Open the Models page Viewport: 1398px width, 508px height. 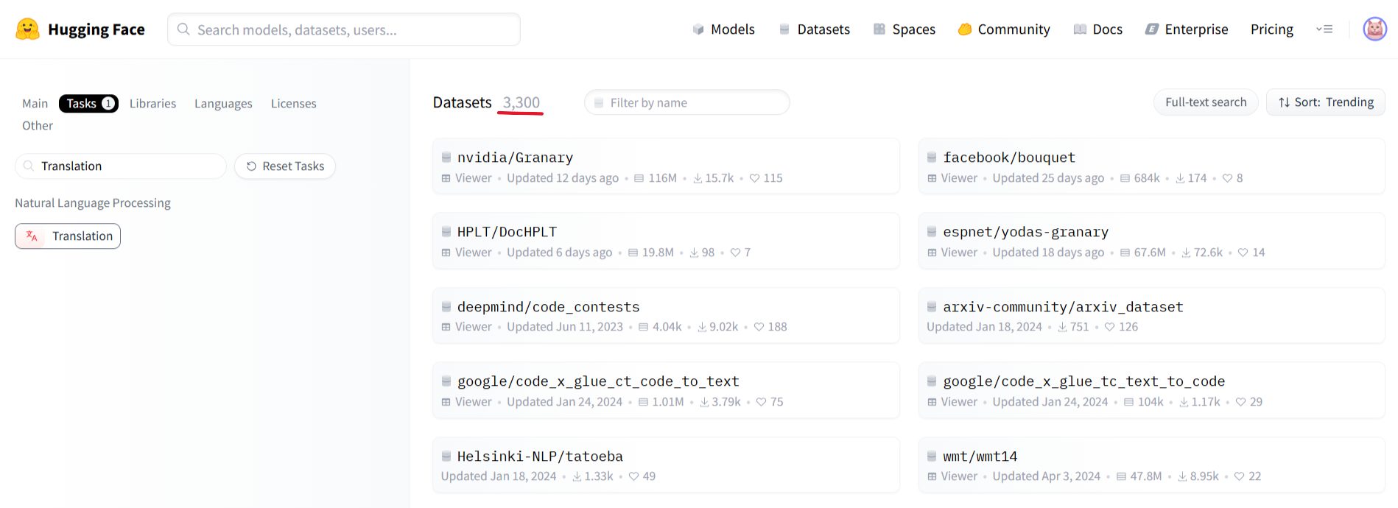click(x=723, y=29)
